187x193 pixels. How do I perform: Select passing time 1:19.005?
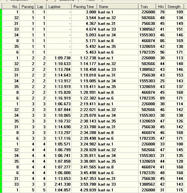pyautogui.click(x=84, y=81)
